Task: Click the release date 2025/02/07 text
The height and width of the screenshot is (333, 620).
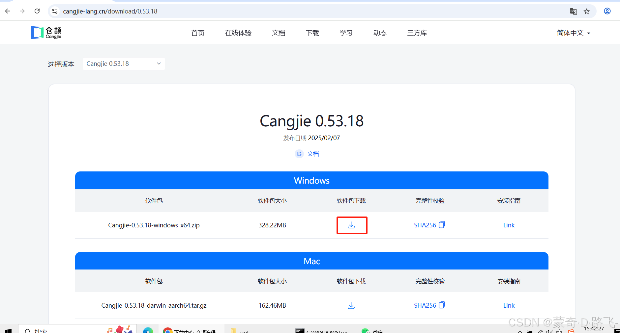Action: [324, 138]
